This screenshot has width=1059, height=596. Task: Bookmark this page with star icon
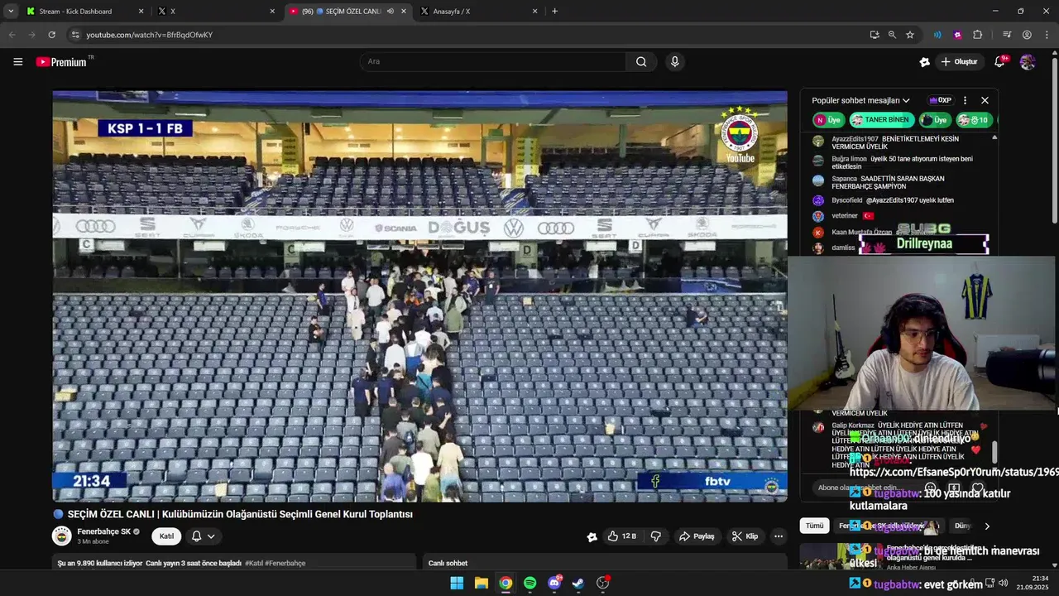tap(910, 35)
